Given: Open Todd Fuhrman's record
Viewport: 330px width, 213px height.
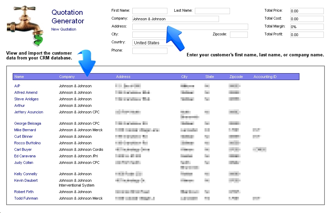Looking at the screenshot, I should pos(26,198).
